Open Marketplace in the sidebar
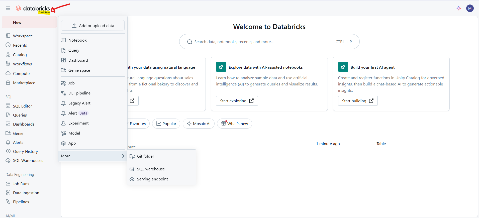Image resolution: width=479 pixels, height=218 pixels. pos(24,83)
